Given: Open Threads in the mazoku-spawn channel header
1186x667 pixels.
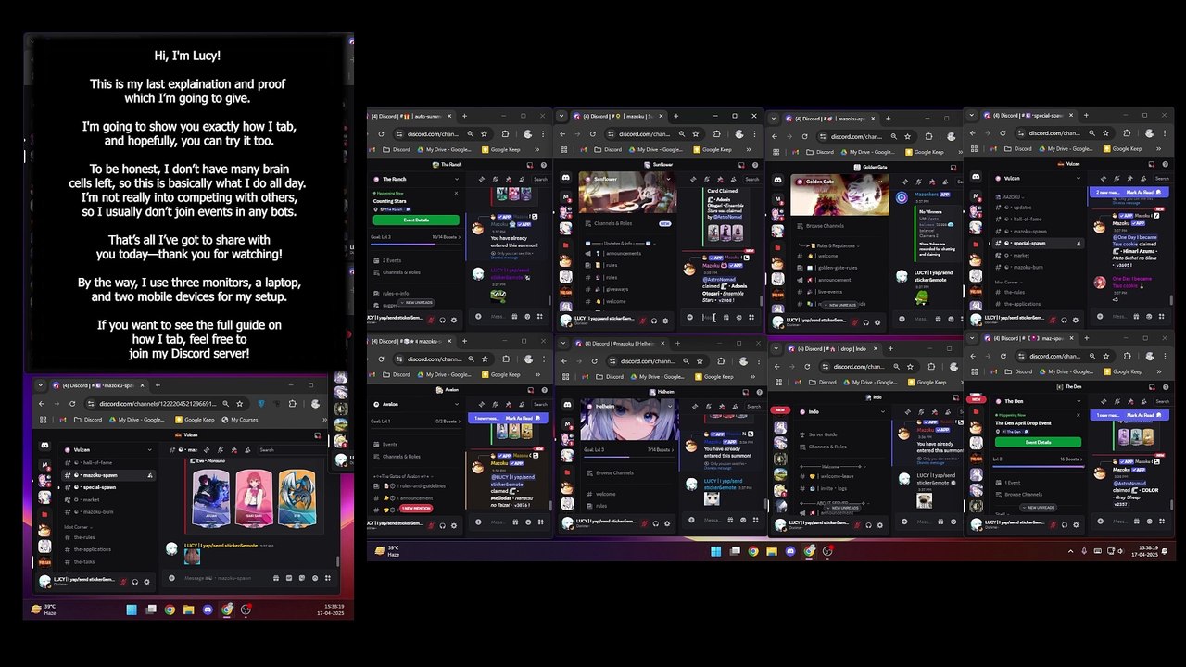Looking at the screenshot, I should pyautogui.click(x=208, y=450).
